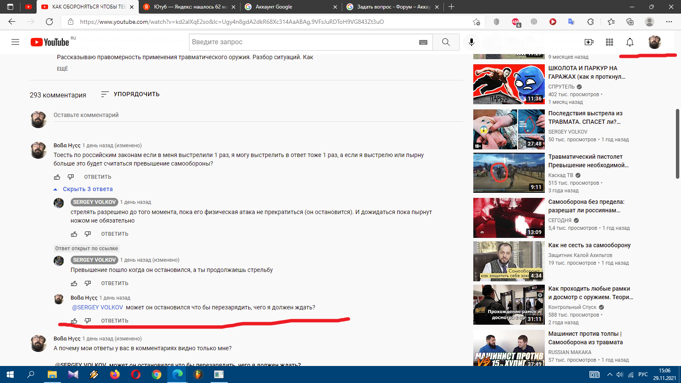Reply to the стрелять разрешено comment
681x383 pixels.
(114, 234)
